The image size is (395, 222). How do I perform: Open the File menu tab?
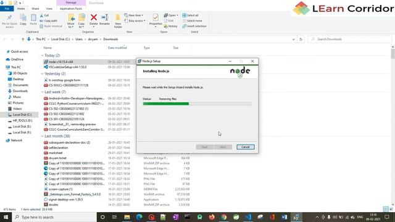7,9
